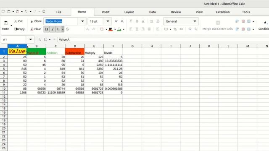269x151 pixels.
Task: Justify text alignment
Action: coord(149,29)
